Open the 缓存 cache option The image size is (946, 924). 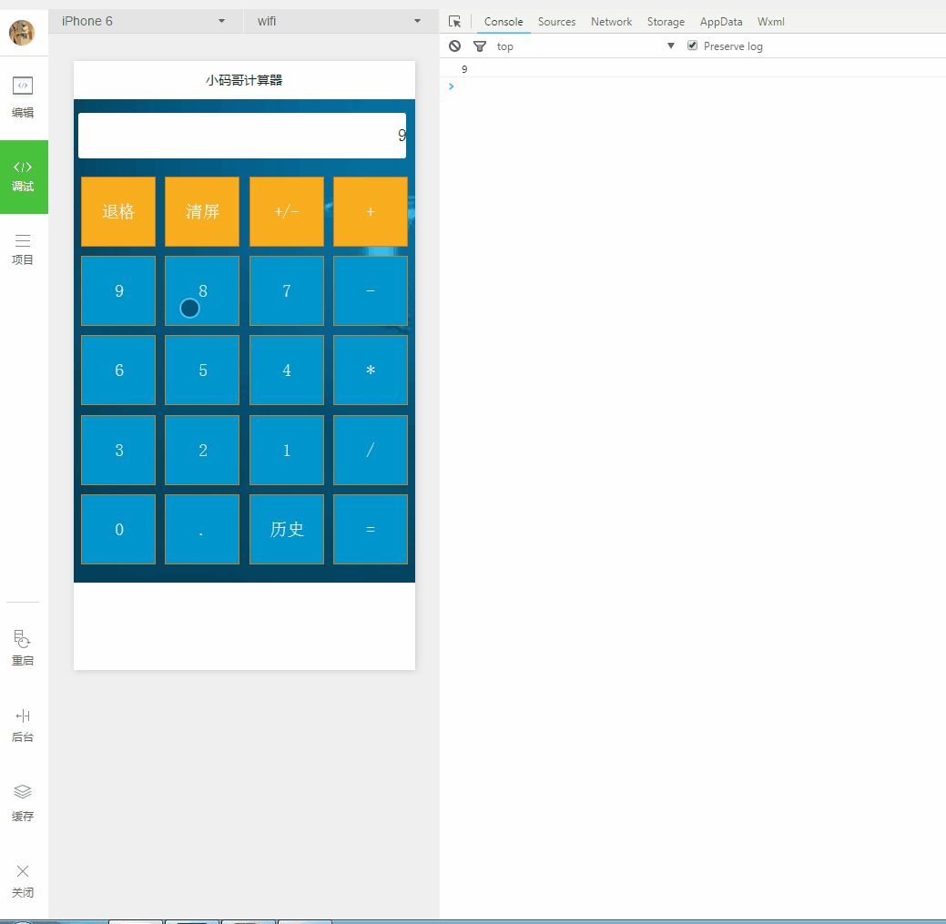[23, 803]
